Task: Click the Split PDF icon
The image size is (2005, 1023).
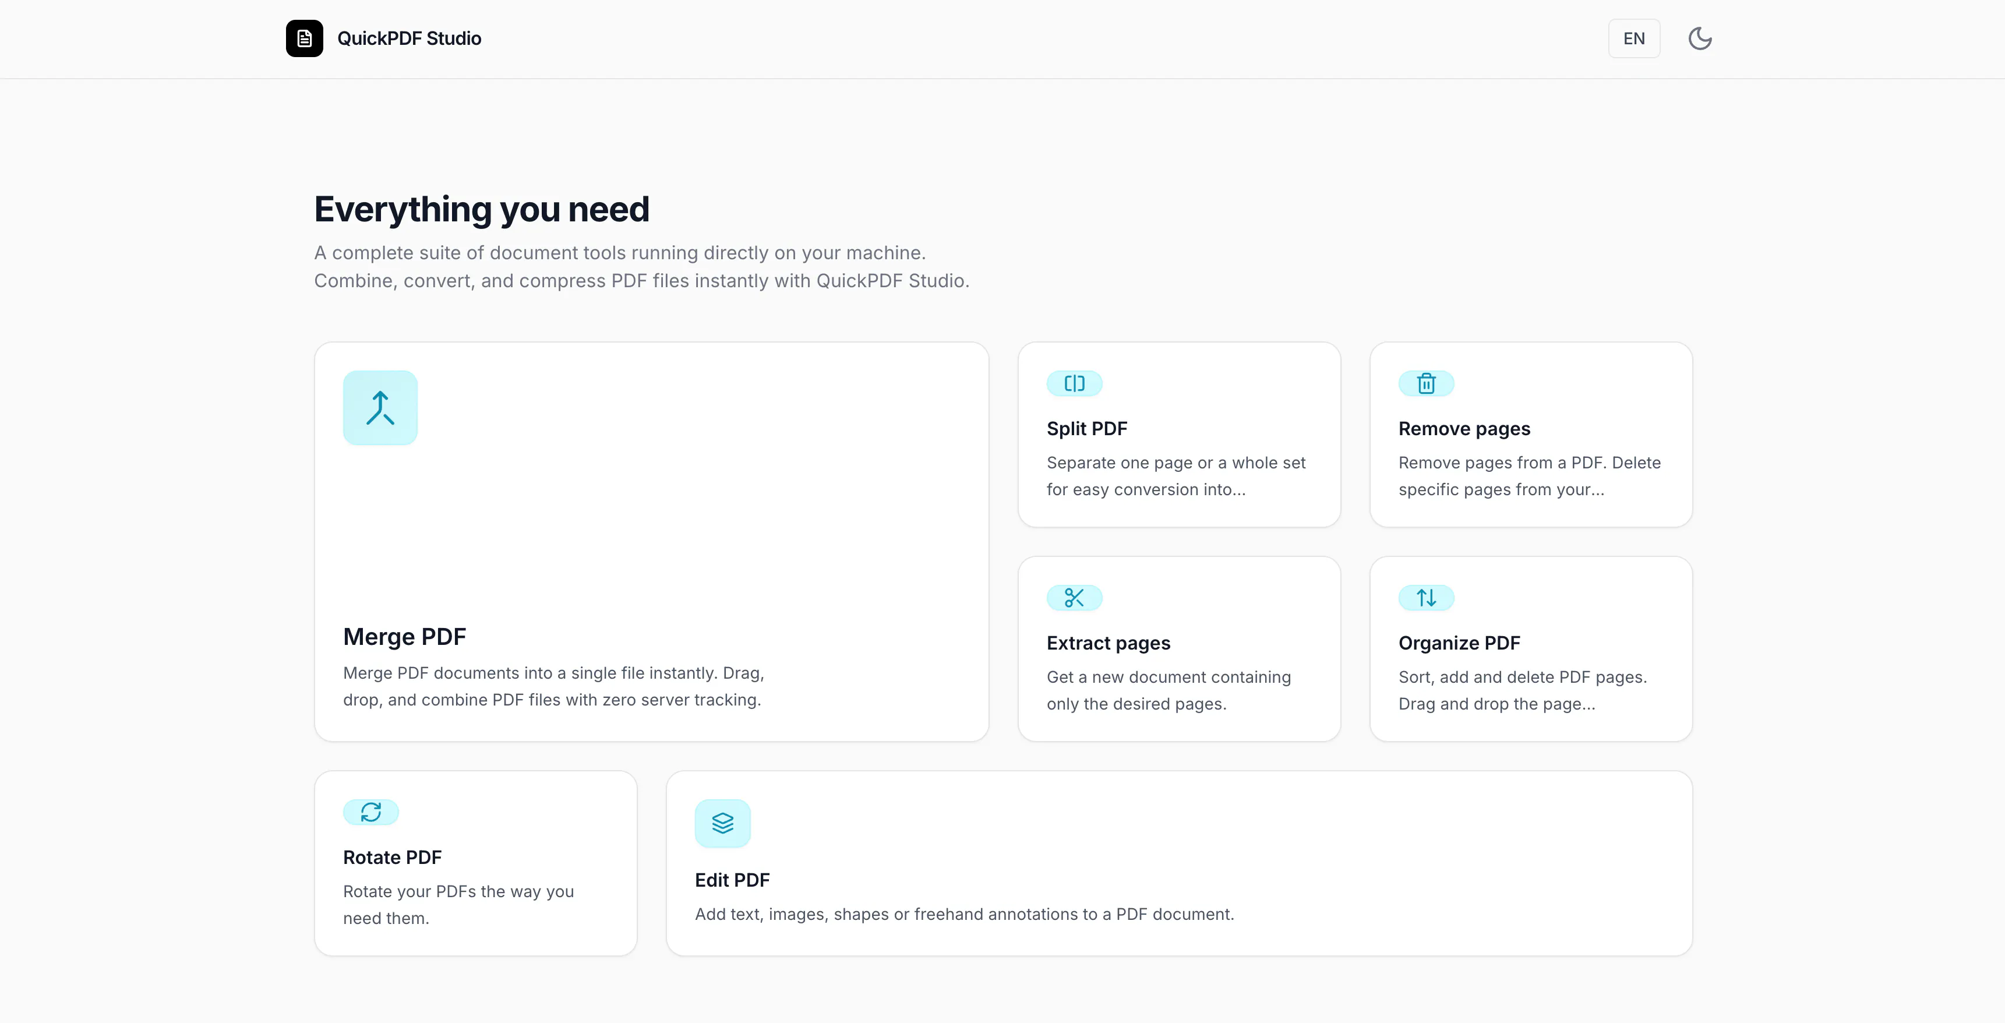Action: tap(1074, 383)
